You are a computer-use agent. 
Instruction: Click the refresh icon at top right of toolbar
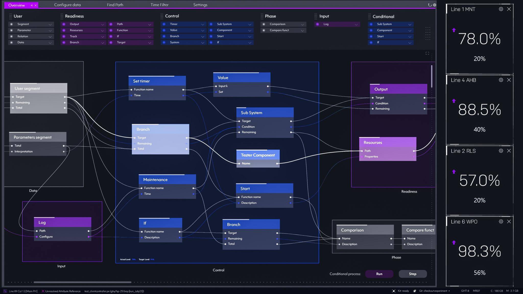[x=430, y=5]
